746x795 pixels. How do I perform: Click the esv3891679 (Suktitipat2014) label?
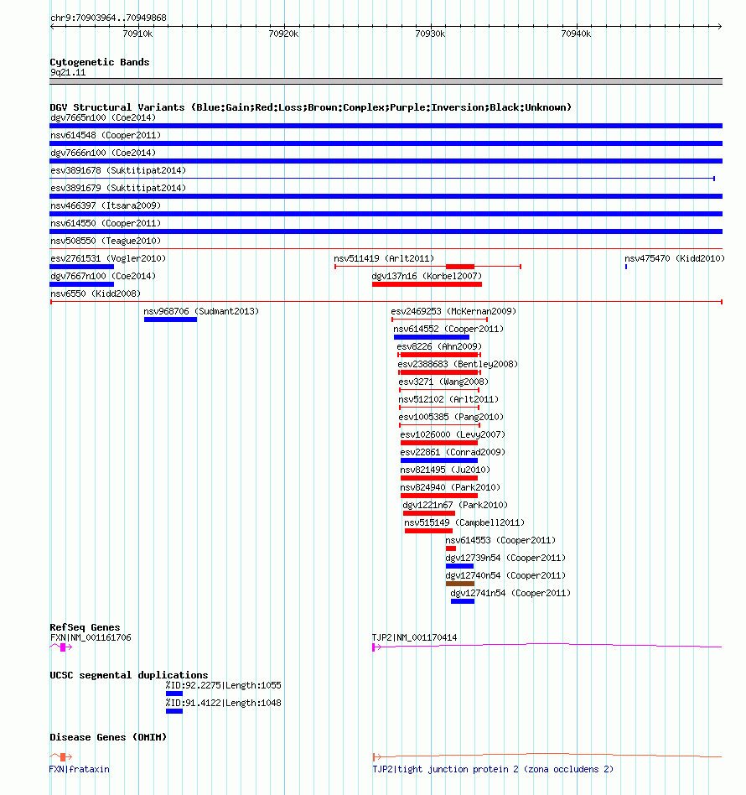click(118, 188)
